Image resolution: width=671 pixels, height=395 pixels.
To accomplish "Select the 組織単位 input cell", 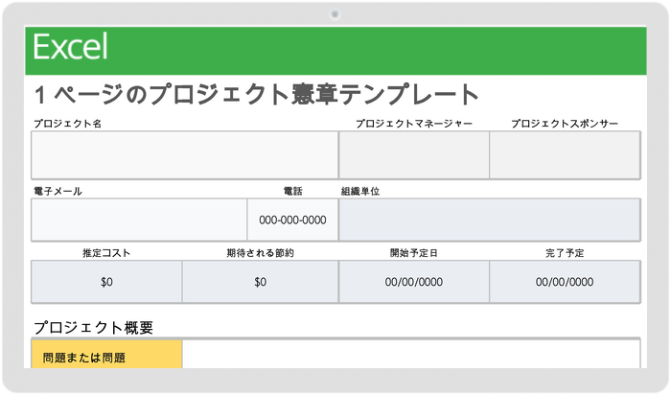I will pyautogui.click(x=490, y=220).
